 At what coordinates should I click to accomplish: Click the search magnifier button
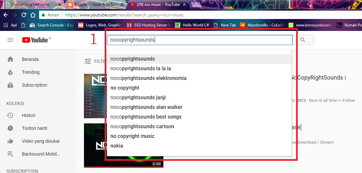(x=303, y=40)
